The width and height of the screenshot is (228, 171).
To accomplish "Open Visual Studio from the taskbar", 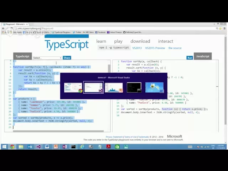I will coord(38,147).
